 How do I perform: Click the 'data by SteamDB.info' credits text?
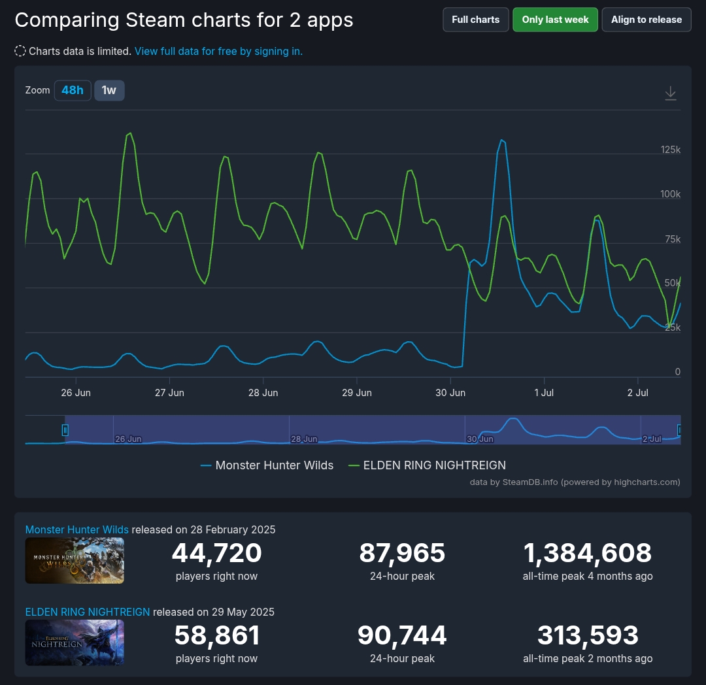click(x=575, y=482)
